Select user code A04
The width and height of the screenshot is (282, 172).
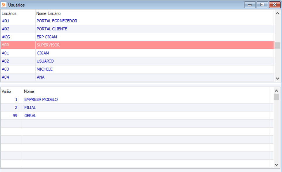(5, 77)
